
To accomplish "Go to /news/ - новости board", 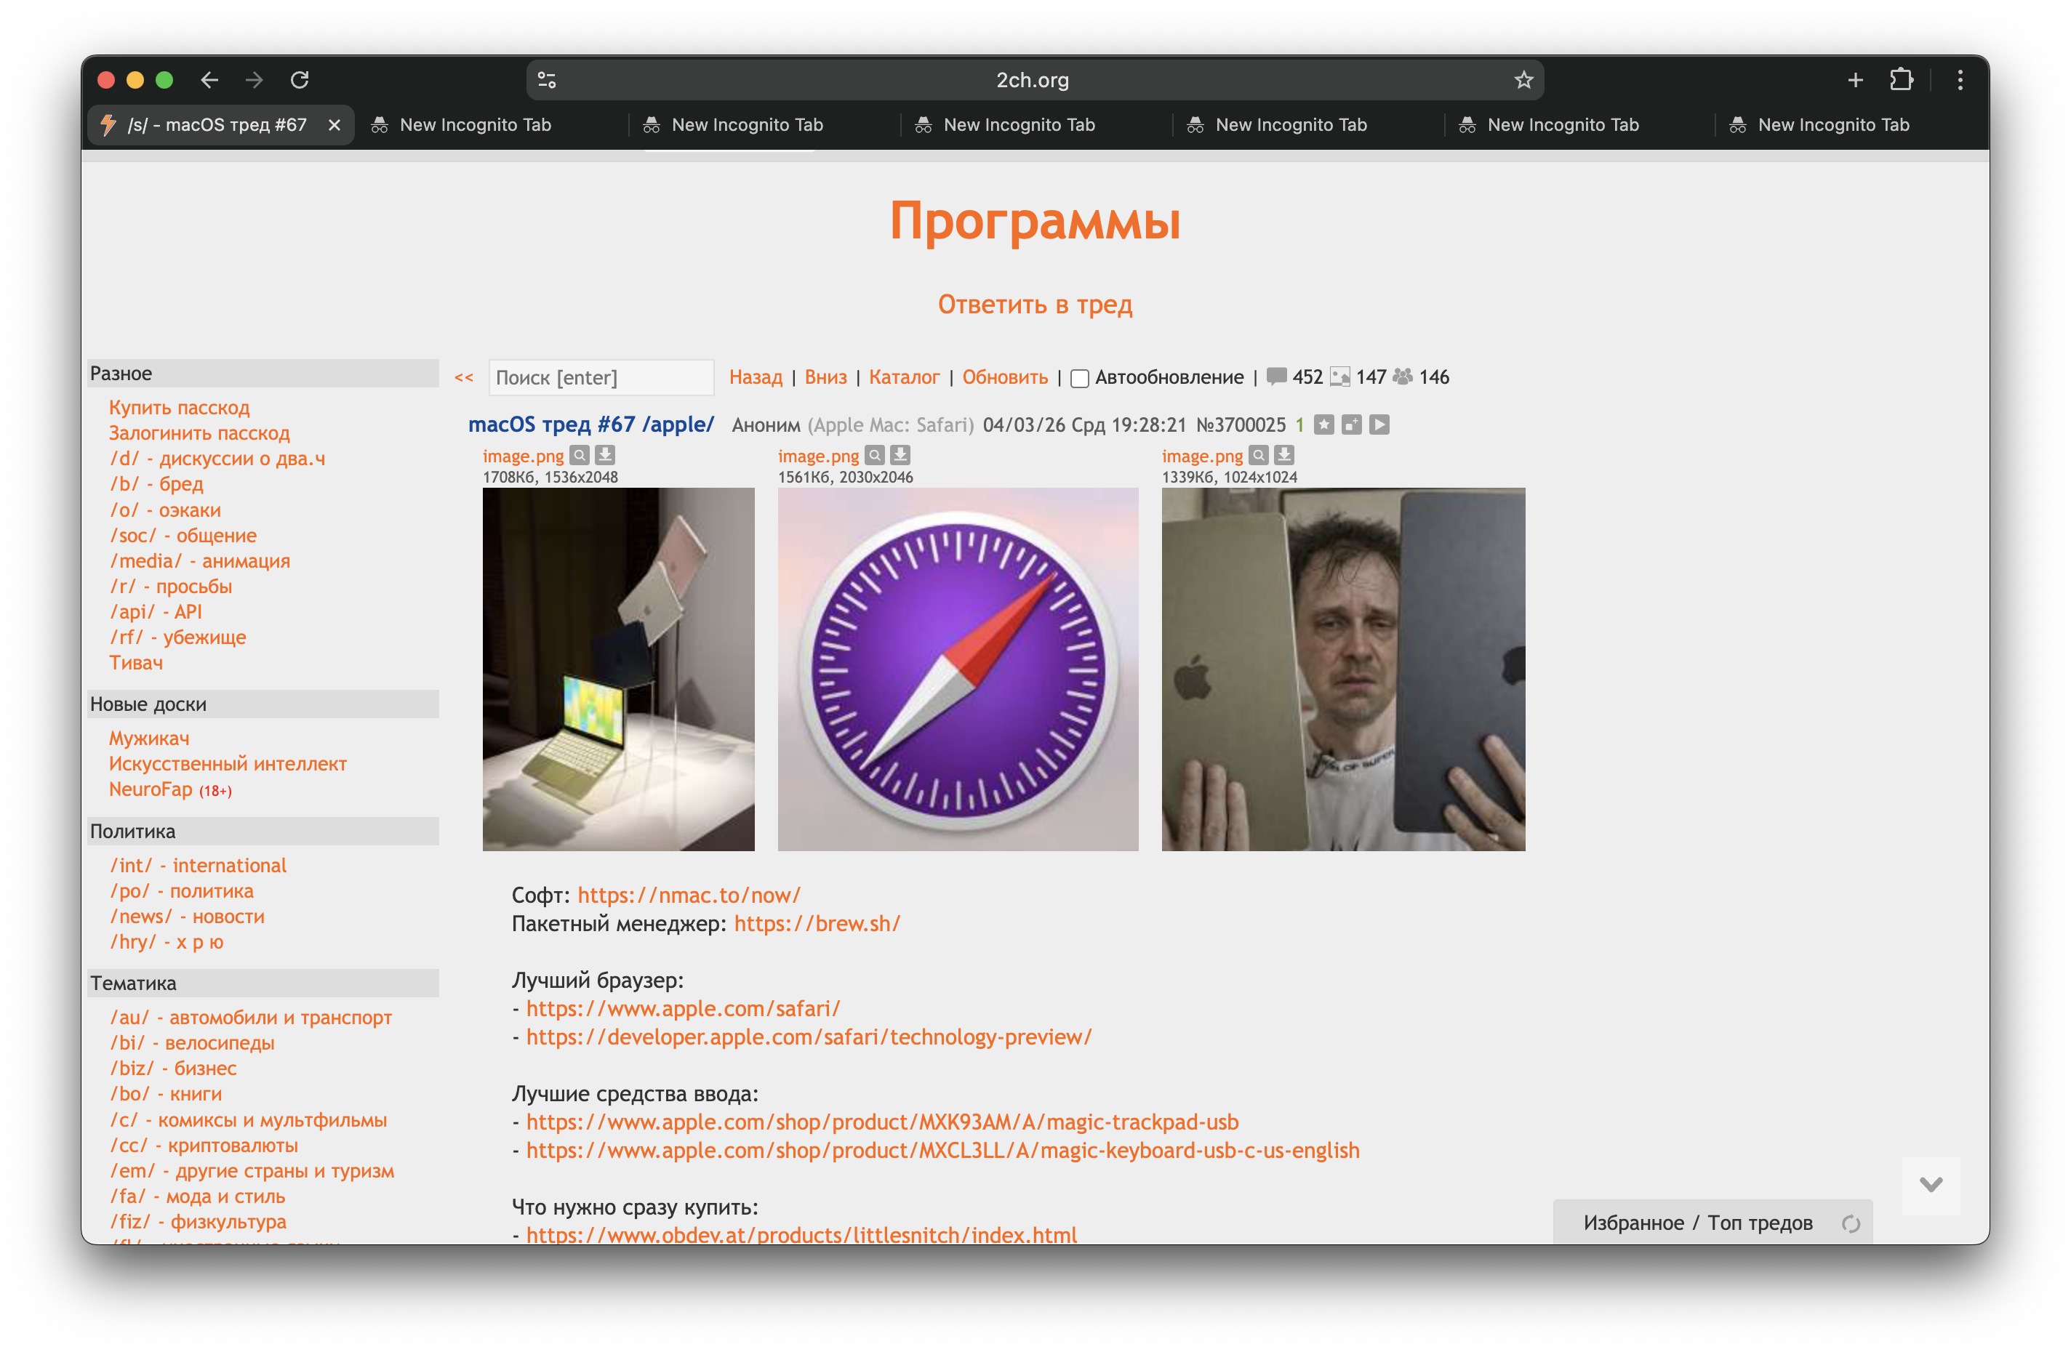I will tap(187, 917).
